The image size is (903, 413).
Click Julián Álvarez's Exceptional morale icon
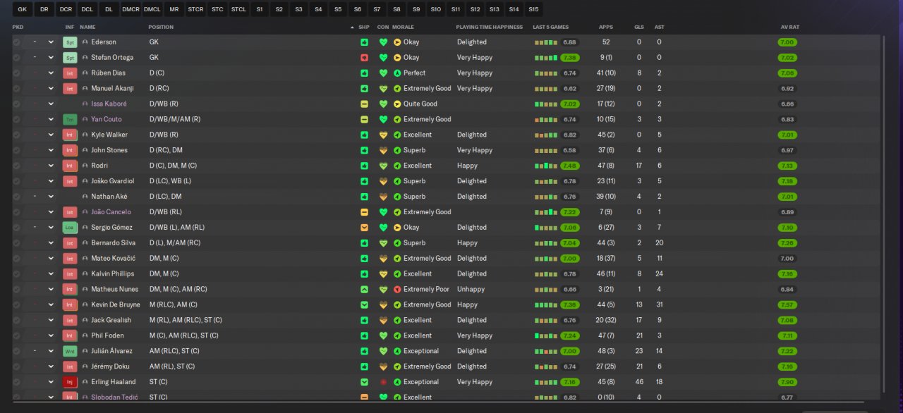397,351
